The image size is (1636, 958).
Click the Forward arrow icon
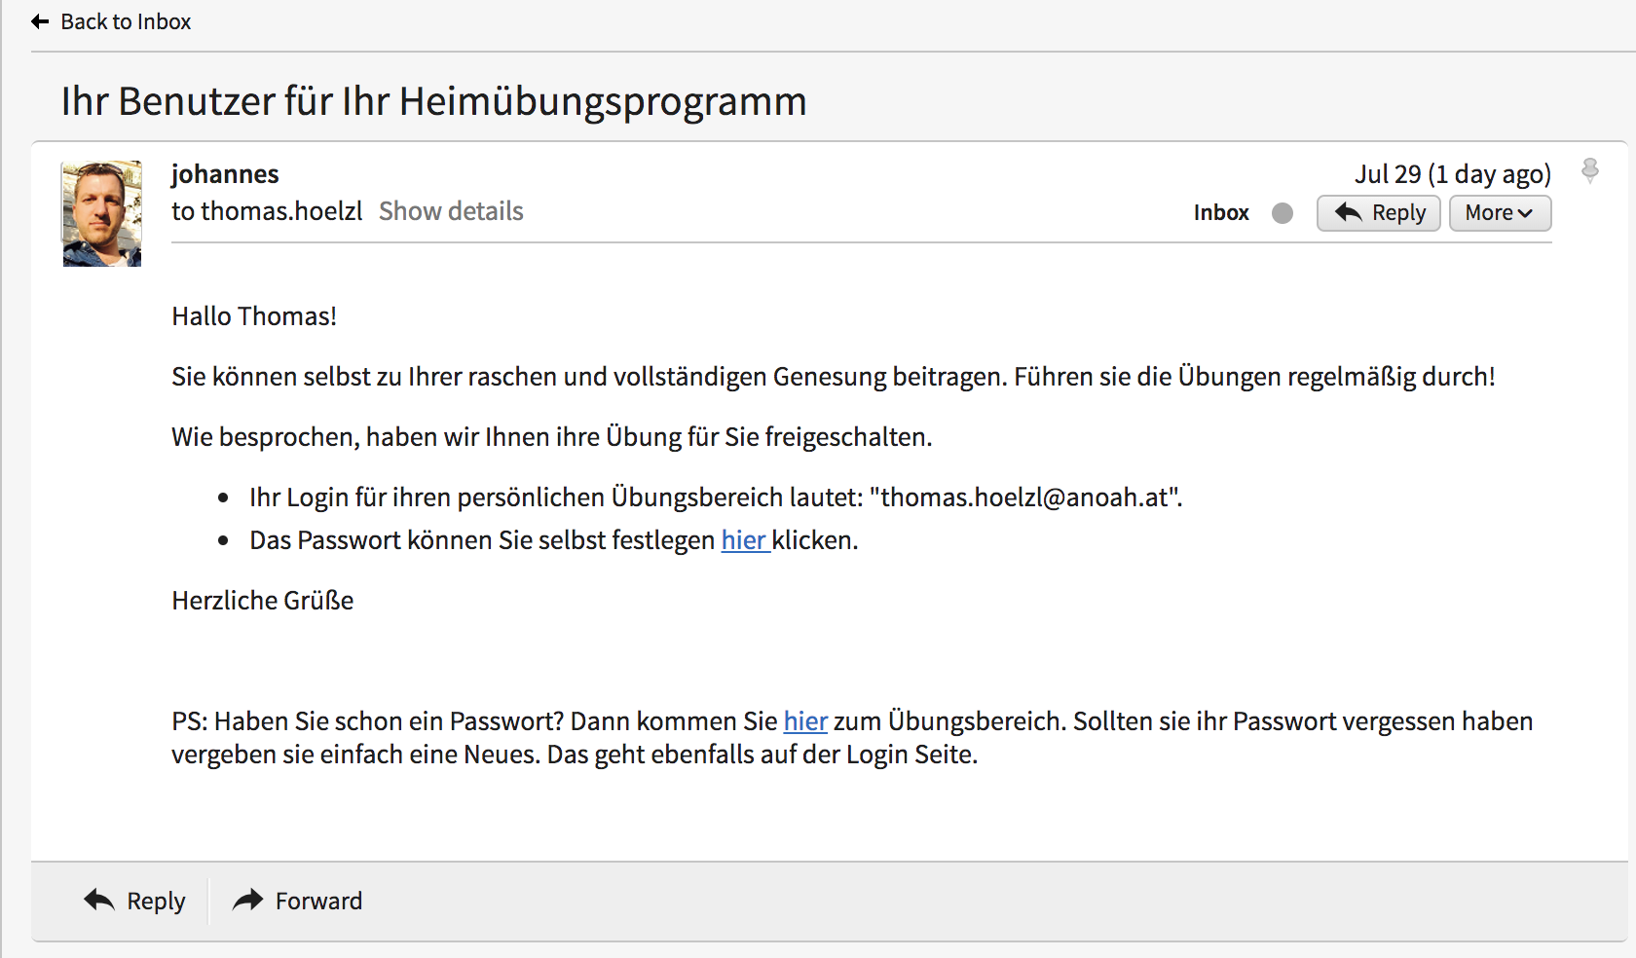pos(248,901)
